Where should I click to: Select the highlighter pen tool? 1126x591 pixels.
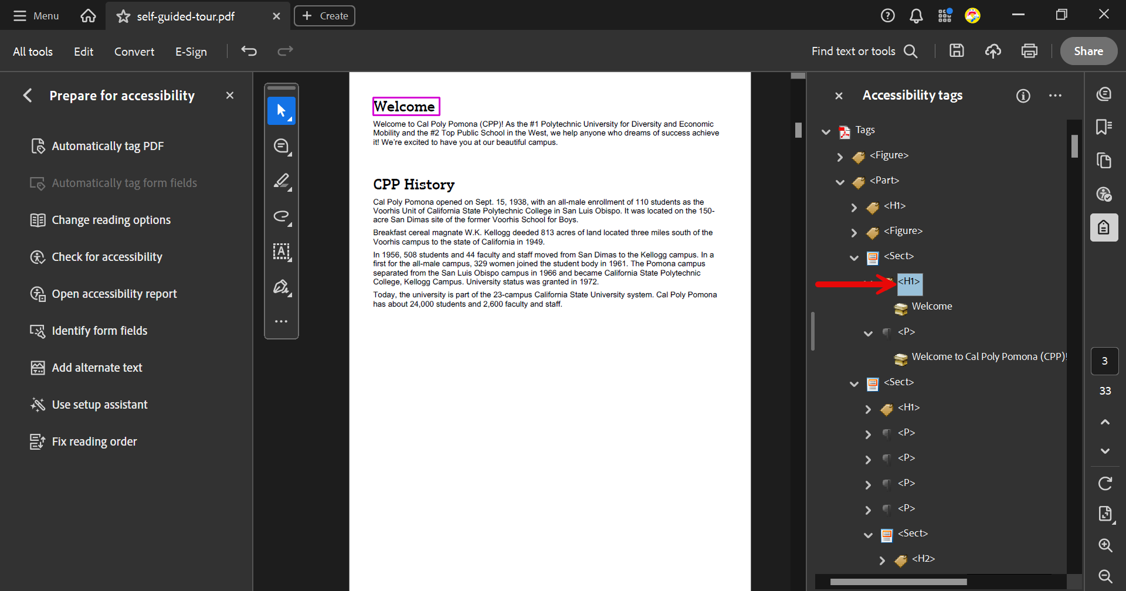pyautogui.click(x=281, y=181)
